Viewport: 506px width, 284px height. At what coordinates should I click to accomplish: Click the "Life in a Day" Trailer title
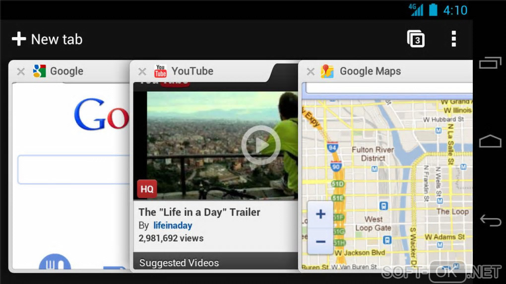click(x=199, y=212)
